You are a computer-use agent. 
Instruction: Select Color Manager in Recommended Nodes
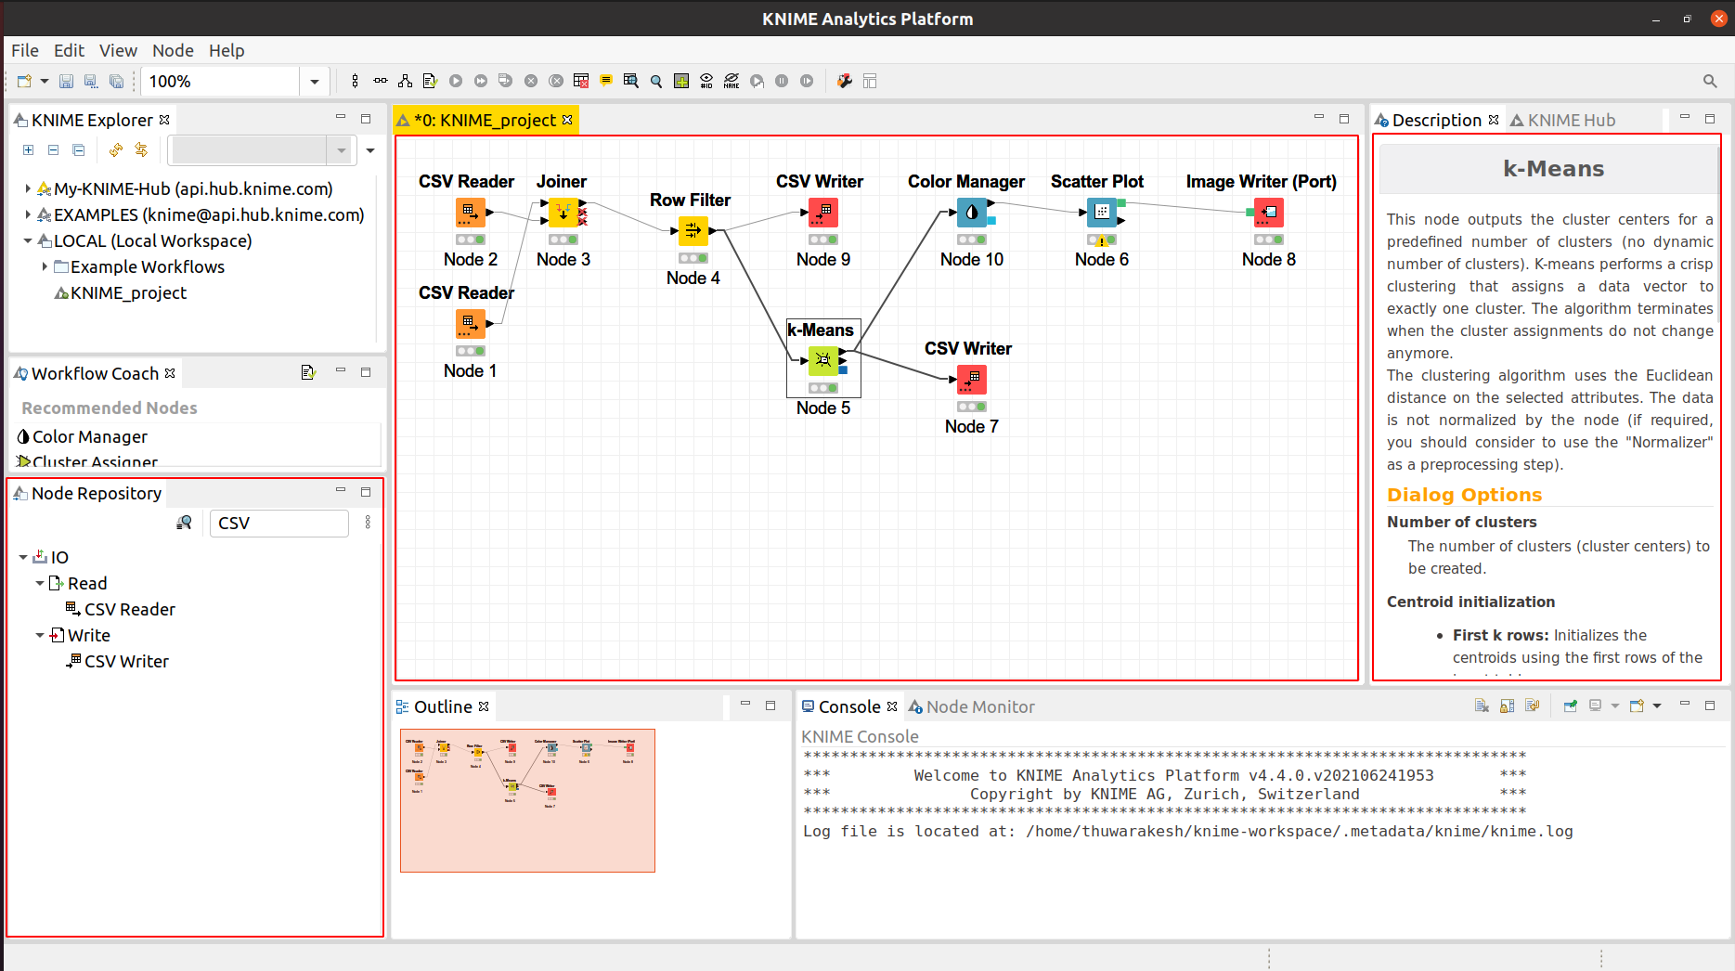90,436
